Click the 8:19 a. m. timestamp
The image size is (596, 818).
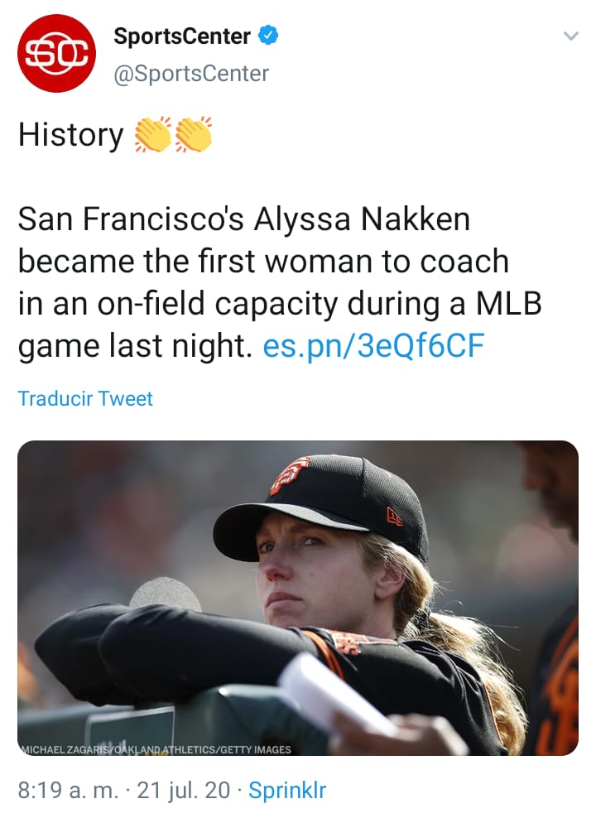point(71,790)
